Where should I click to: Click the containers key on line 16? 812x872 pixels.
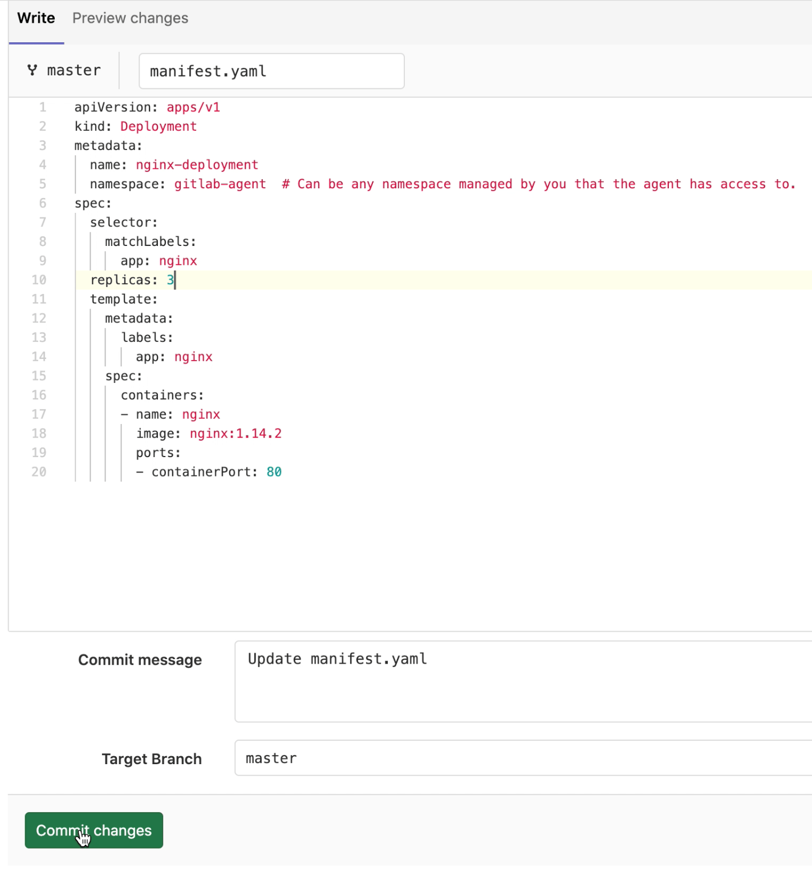click(x=161, y=394)
